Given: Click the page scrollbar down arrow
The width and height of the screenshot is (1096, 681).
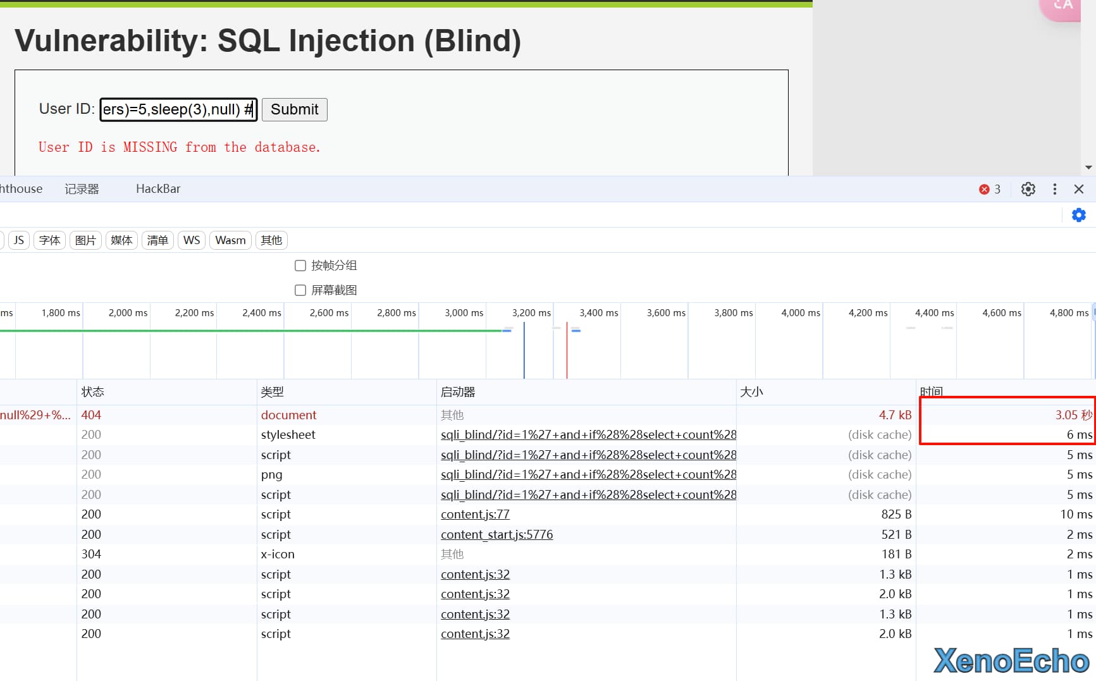Looking at the screenshot, I should (x=1088, y=168).
